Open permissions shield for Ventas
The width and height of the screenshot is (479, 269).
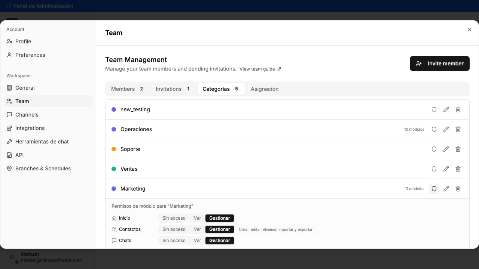point(434,169)
